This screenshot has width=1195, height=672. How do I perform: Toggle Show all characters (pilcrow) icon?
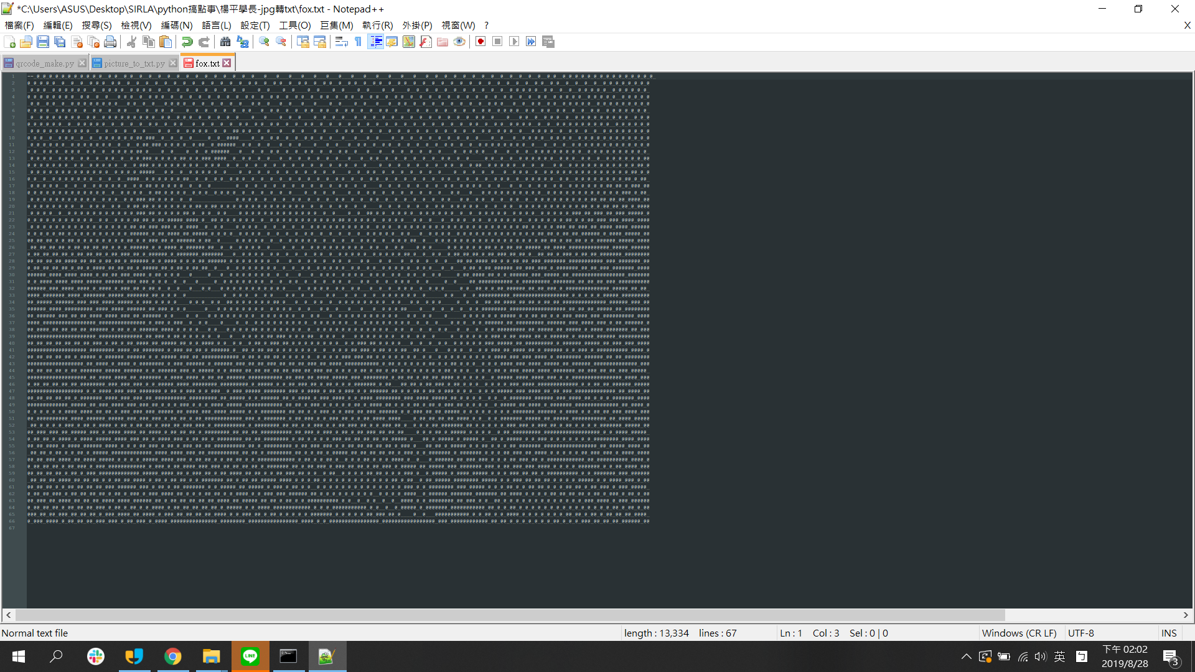[358, 42]
